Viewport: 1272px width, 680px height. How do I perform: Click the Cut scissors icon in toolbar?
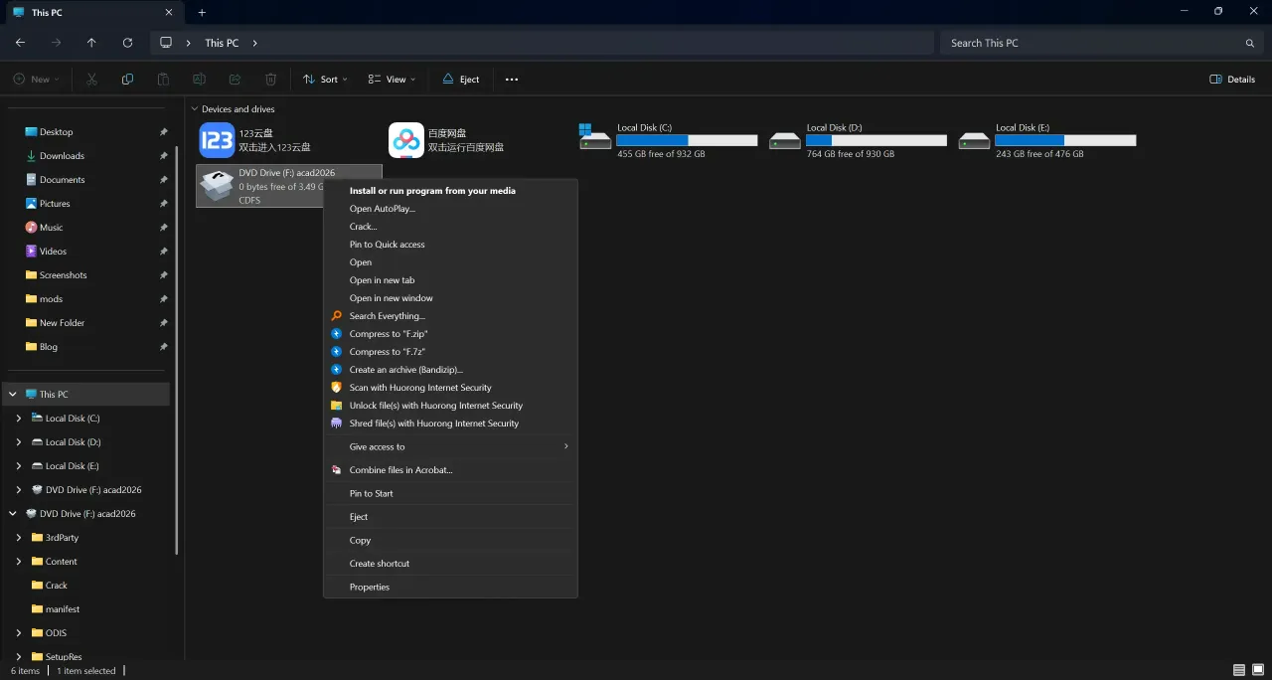pyautogui.click(x=91, y=80)
